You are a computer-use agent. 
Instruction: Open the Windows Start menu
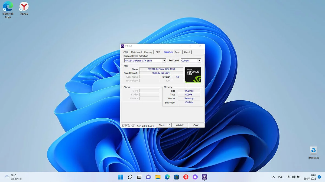click(x=121, y=177)
